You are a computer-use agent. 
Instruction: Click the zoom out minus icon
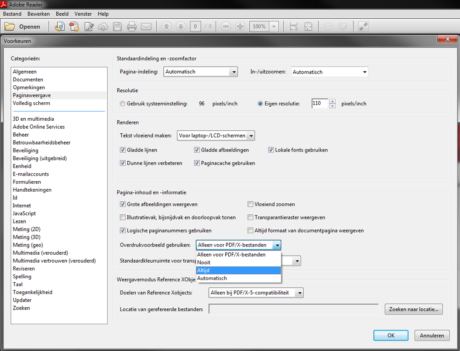226,27
